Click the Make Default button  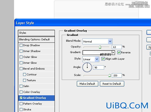(x=87, y=84)
